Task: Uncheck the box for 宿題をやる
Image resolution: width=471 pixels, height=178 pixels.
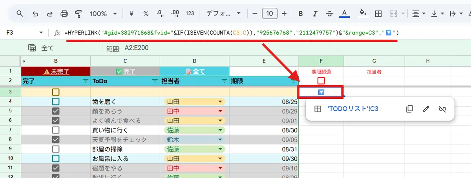Action: click(56, 168)
